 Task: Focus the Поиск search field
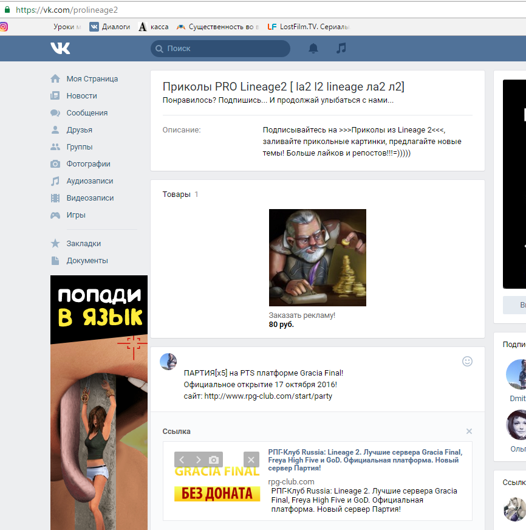pyautogui.click(x=220, y=49)
